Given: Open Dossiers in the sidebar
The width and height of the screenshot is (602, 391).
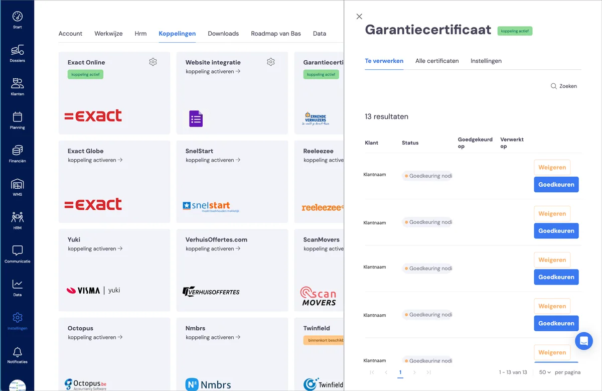Looking at the screenshot, I should pos(17,54).
